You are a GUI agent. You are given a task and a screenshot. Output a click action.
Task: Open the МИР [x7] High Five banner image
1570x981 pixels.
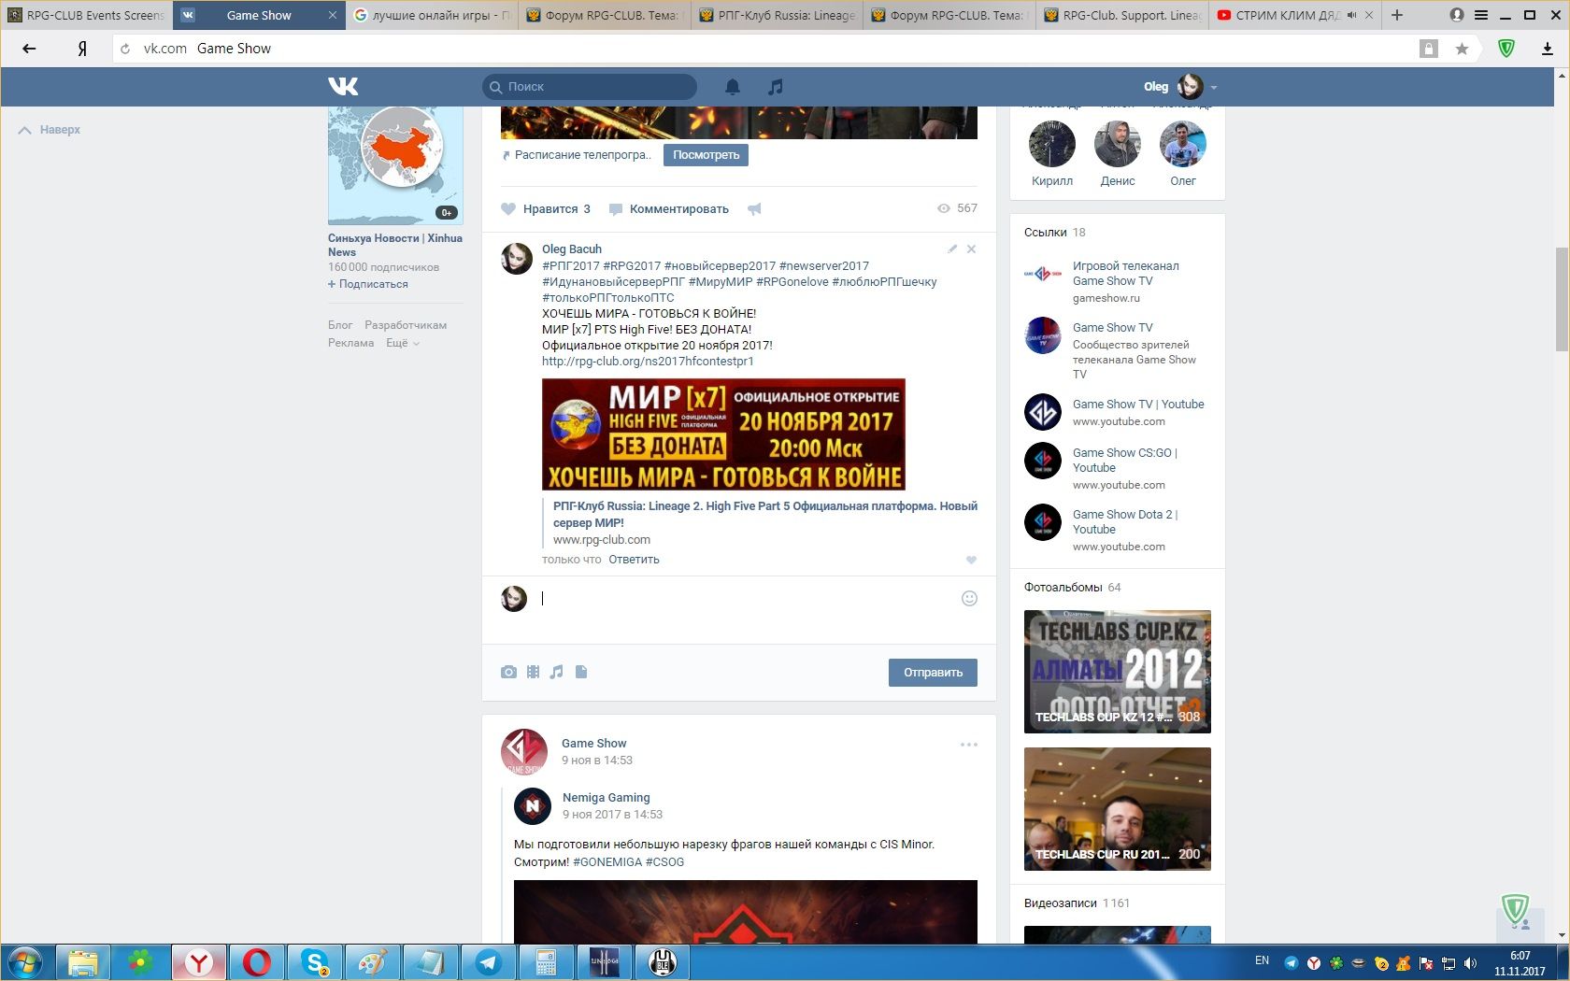pos(723,434)
